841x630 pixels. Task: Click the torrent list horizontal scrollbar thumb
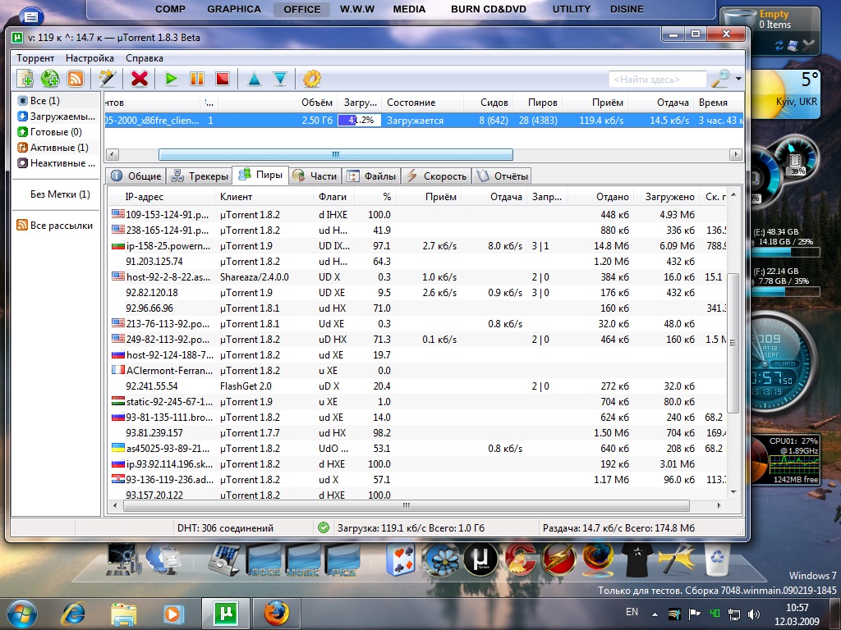tap(336, 154)
